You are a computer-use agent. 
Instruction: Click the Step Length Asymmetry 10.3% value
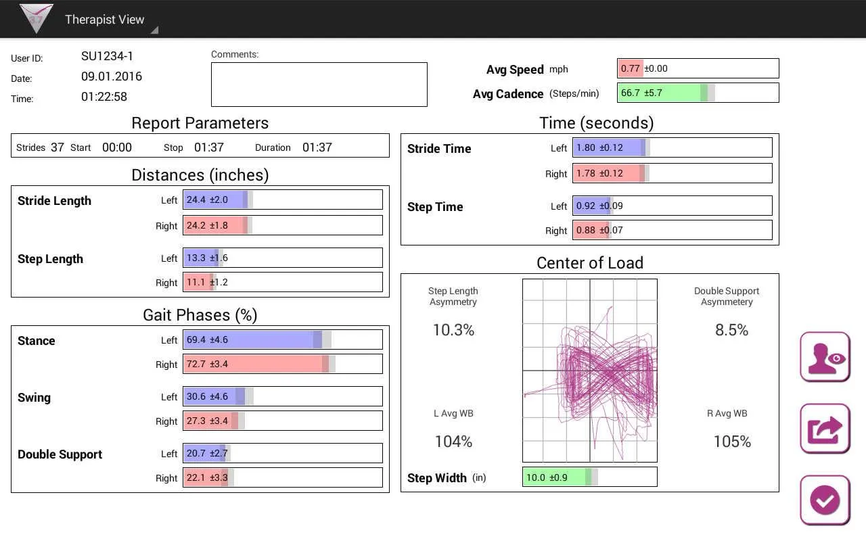(x=453, y=330)
